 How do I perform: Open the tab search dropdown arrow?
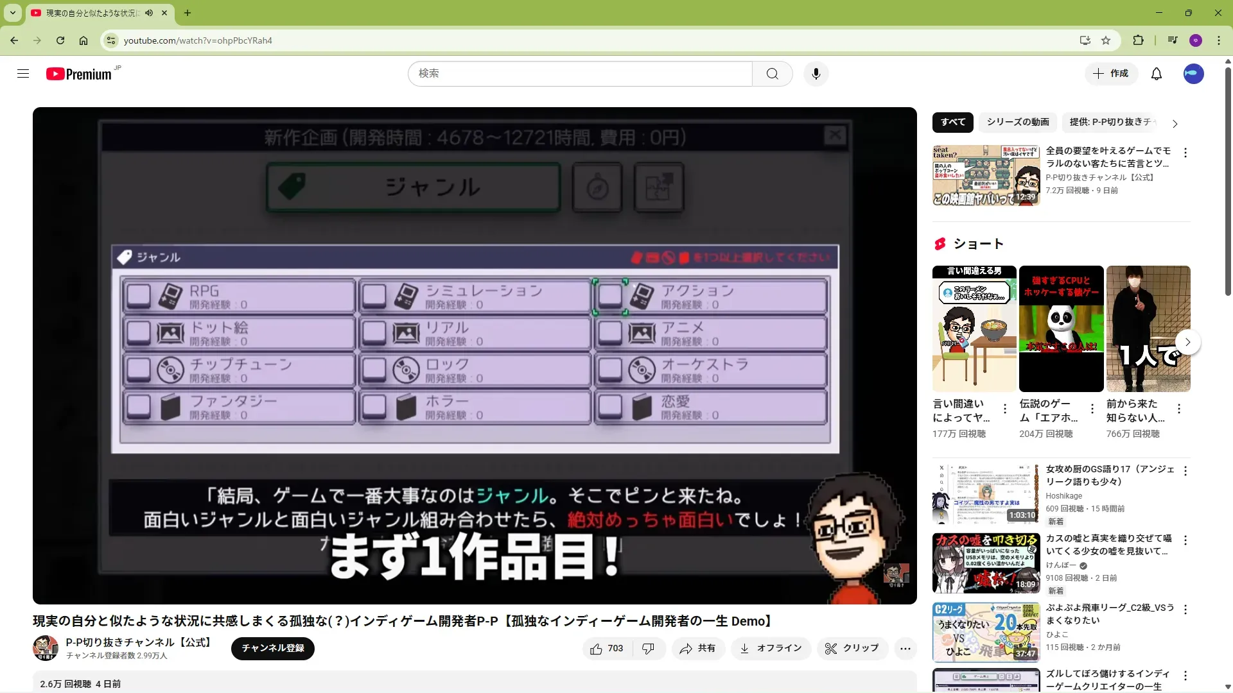coord(12,13)
